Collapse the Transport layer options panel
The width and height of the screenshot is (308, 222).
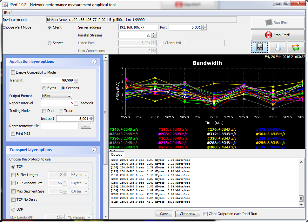pyautogui.click(x=94, y=150)
